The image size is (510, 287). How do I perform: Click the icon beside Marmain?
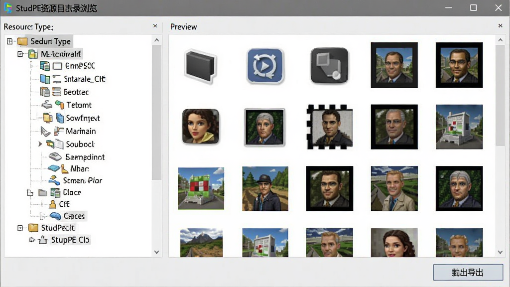(x=45, y=131)
